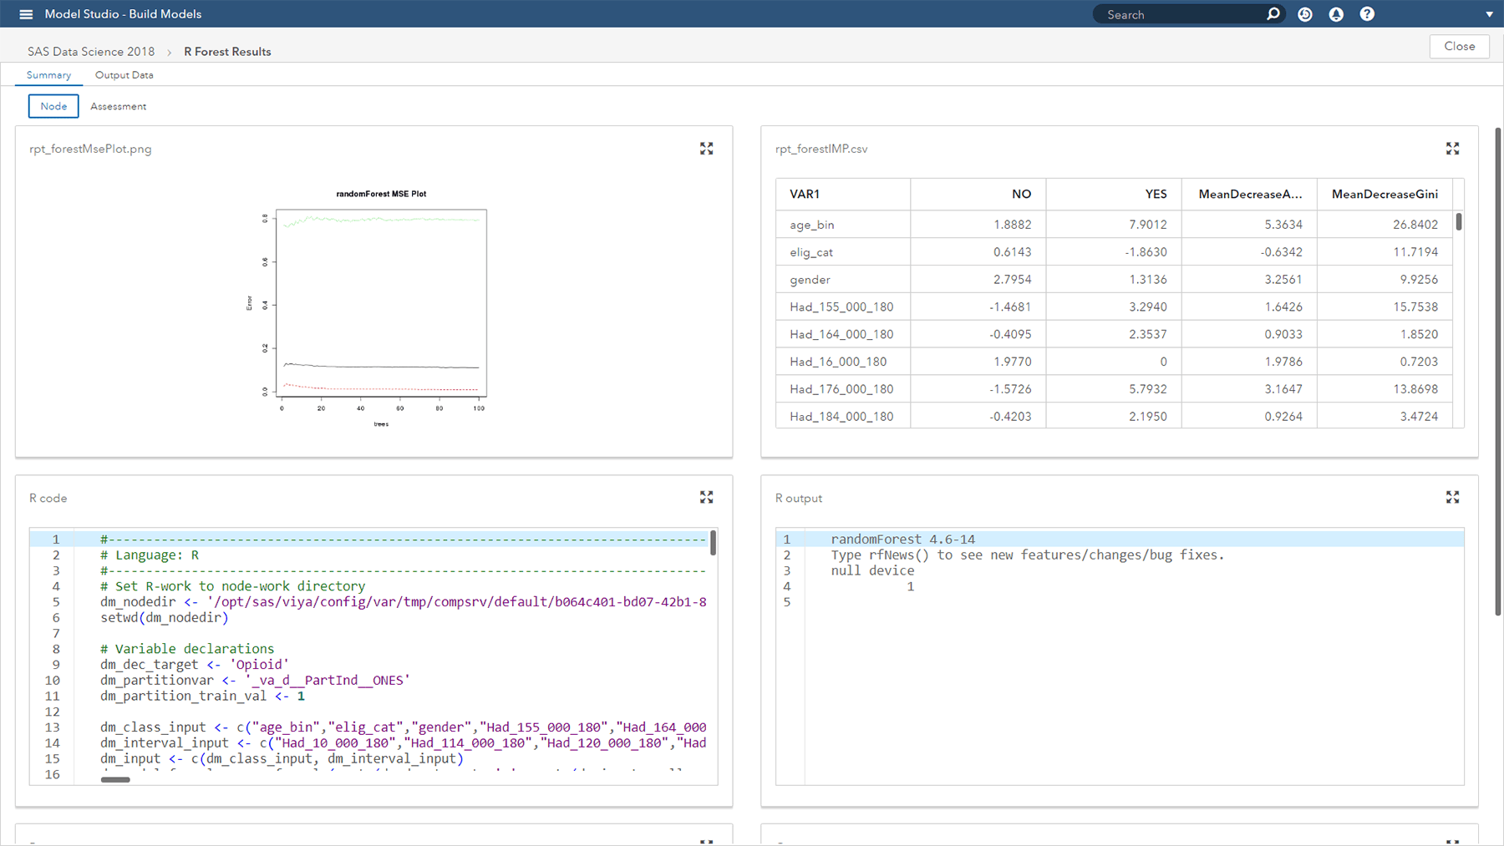Screen dimensions: 1504x846
Task: Click the Close button
Action: click(1459, 46)
